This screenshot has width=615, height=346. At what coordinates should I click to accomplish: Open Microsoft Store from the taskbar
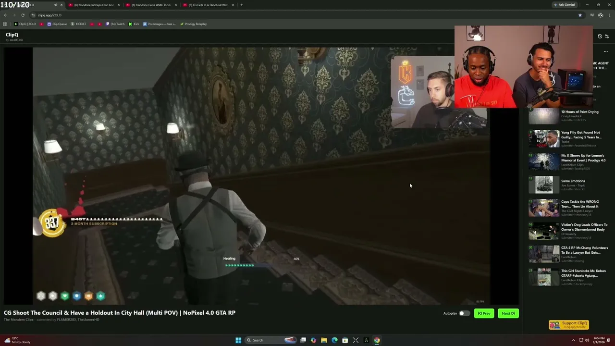pos(345,340)
